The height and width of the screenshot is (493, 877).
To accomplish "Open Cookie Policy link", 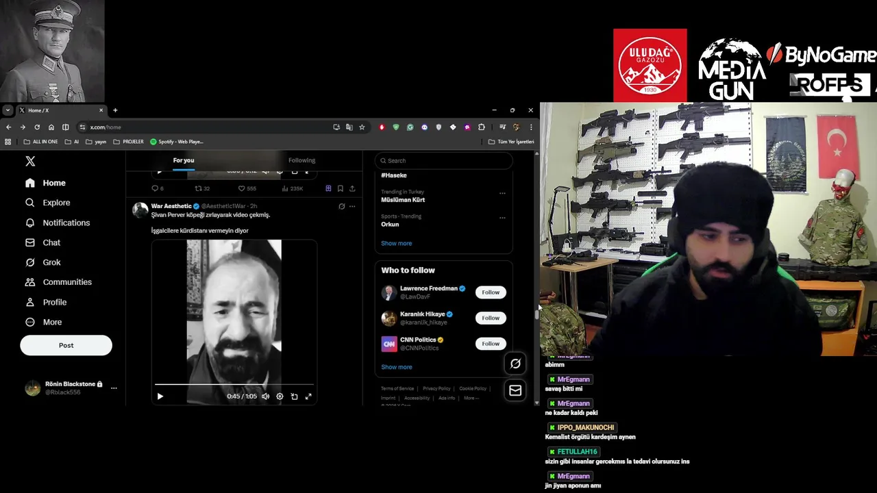I will click(473, 389).
